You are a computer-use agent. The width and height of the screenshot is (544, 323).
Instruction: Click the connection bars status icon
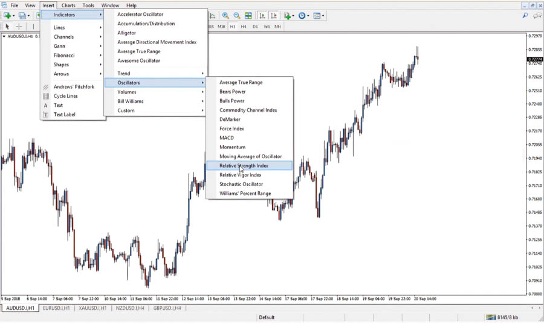(491, 317)
